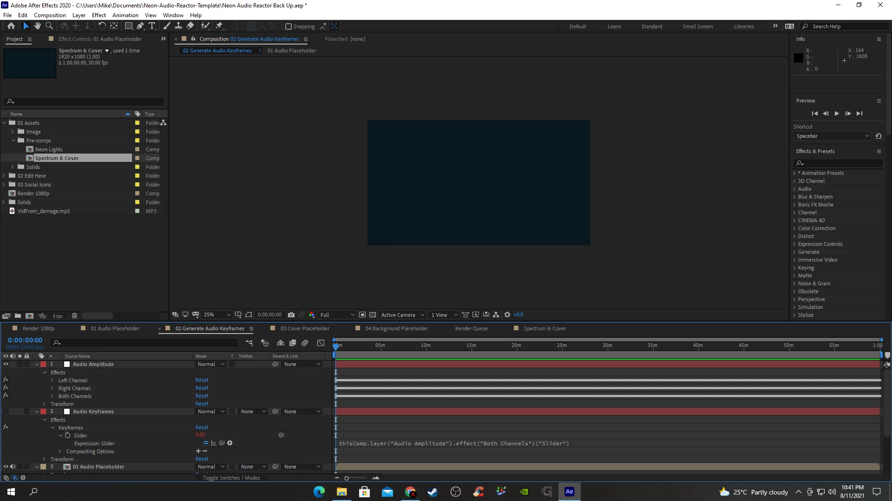Hide the Audio Amplitude layer

point(6,364)
